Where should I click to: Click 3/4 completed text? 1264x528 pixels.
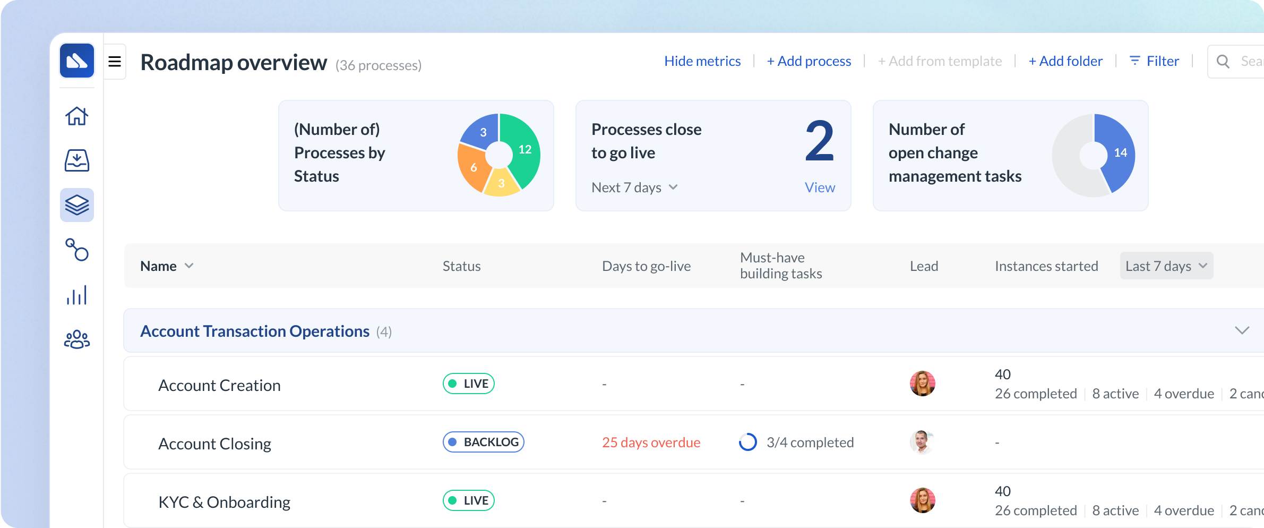coord(810,442)
